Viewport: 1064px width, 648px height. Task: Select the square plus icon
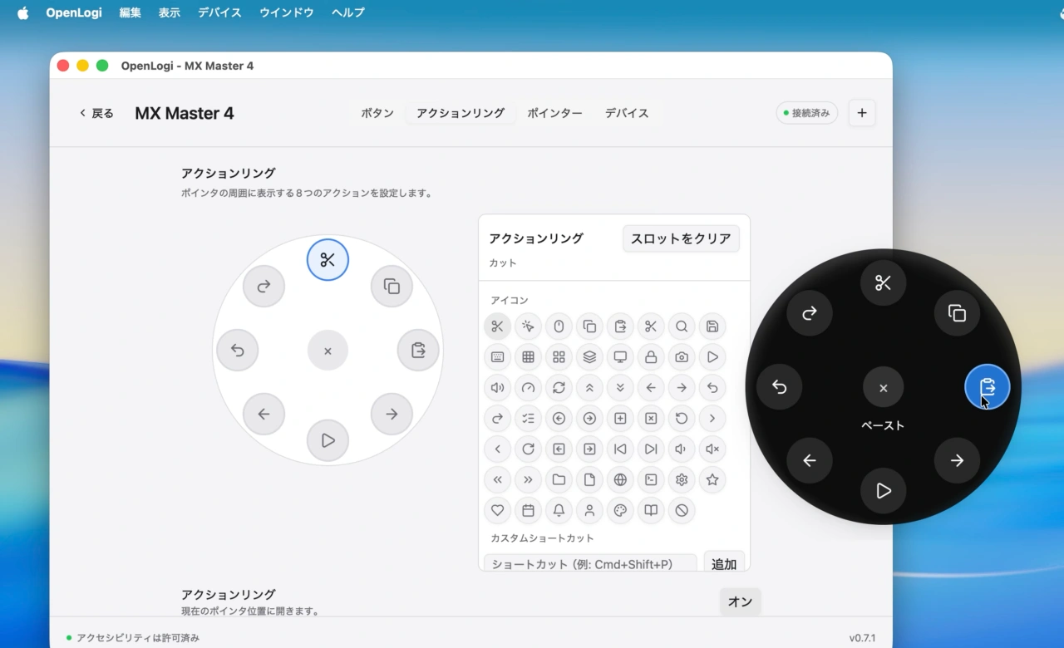point(620,419)
